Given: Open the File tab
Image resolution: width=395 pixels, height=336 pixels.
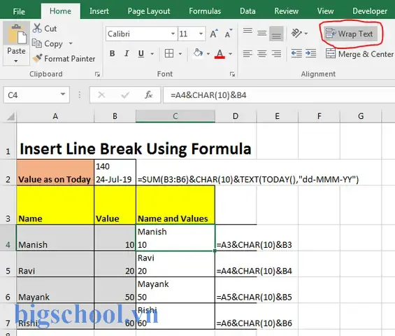Looking at the screenshot, I should coord(19,11).
